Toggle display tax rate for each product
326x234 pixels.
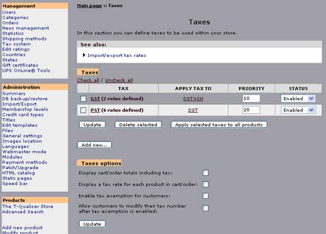point(206,184)
